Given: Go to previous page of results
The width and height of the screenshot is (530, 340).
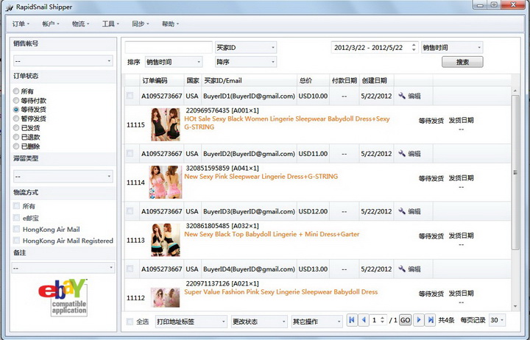Looking at the screenshot, I should (x=364, y=319).
